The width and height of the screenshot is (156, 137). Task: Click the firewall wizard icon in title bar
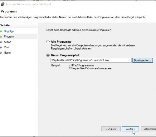2,4
